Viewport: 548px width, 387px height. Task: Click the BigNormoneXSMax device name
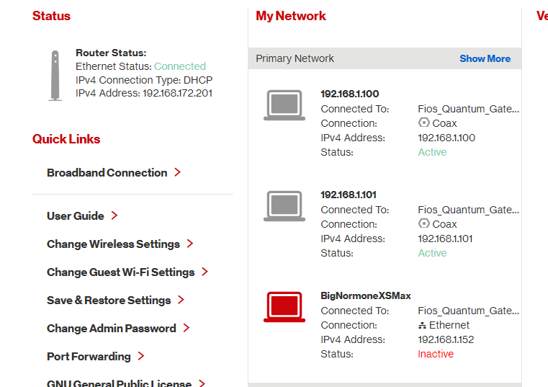point(366,295)
